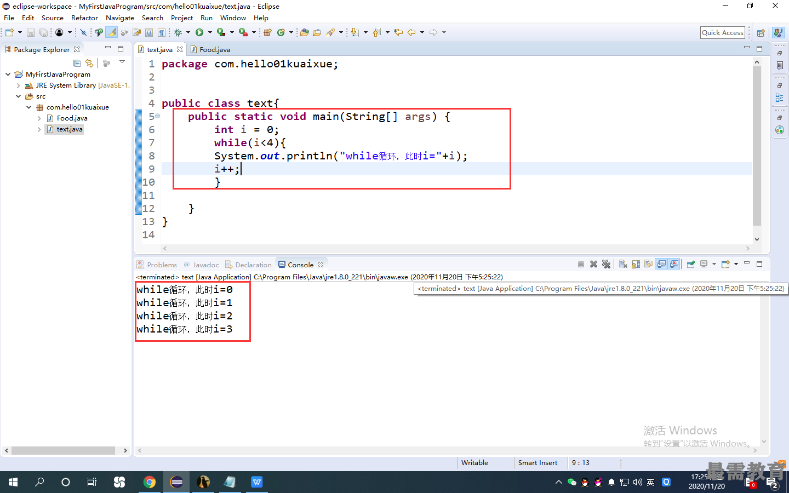Screen dimensions: 789x493
Task: Click Collapse All in Package Explorer
Action: [77, 63]
